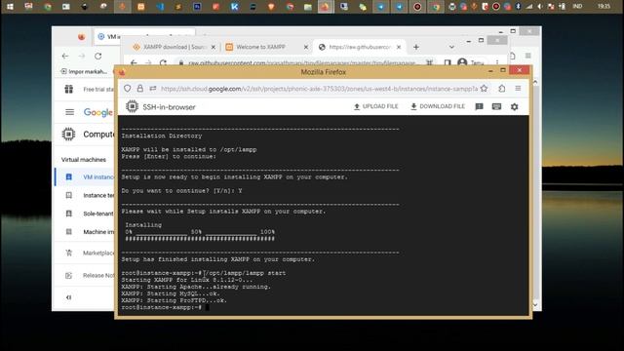624x351 pixels.
Task: Open hamburger menu of rear Firefox window
Action: (x=527, y=56)
